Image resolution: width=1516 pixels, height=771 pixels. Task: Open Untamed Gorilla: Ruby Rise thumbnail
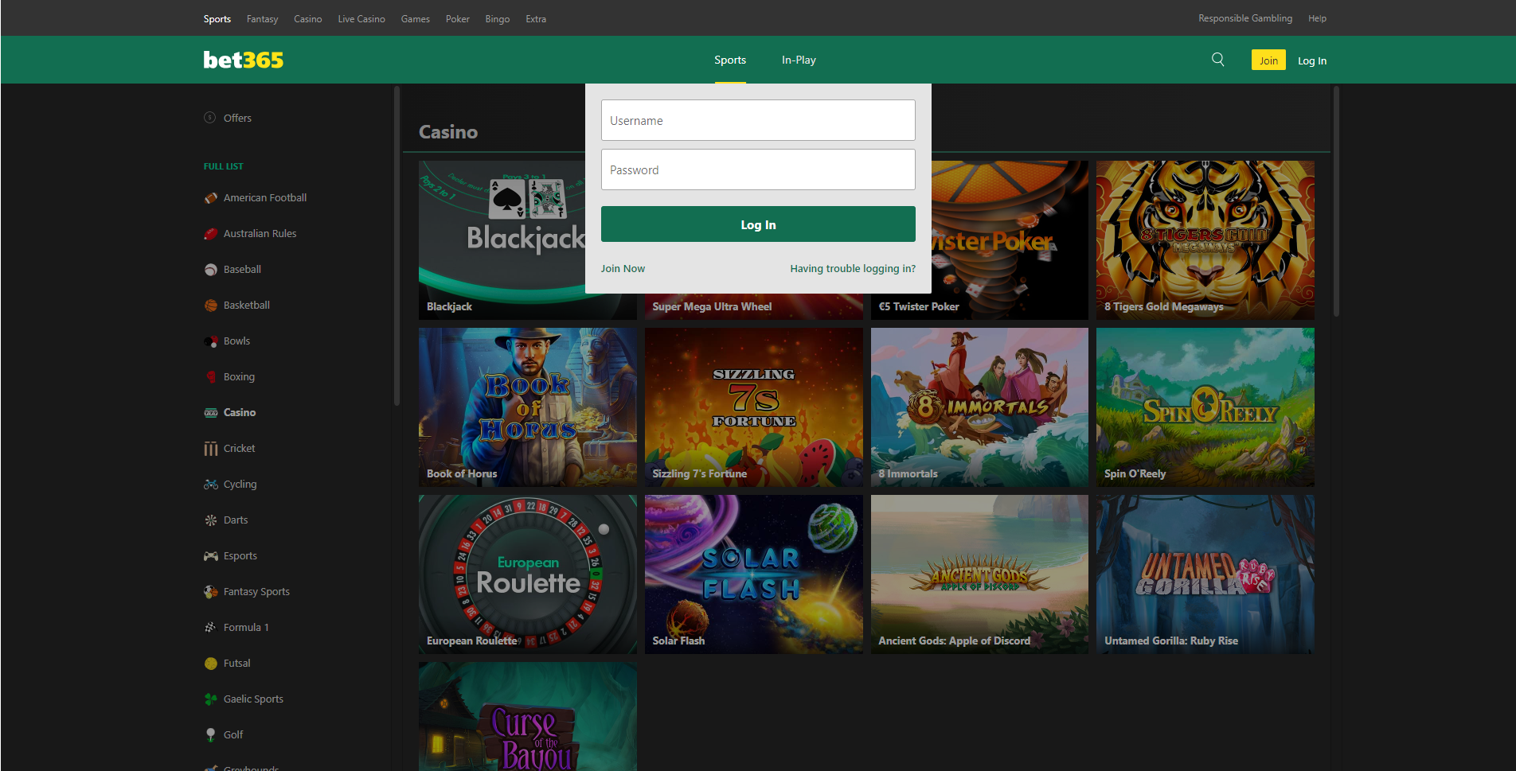tap(1205, 574)
